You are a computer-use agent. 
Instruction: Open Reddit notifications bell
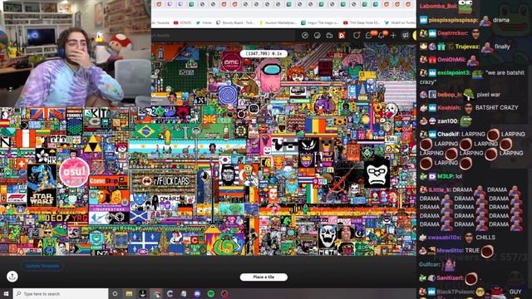(x=381, y=36)
